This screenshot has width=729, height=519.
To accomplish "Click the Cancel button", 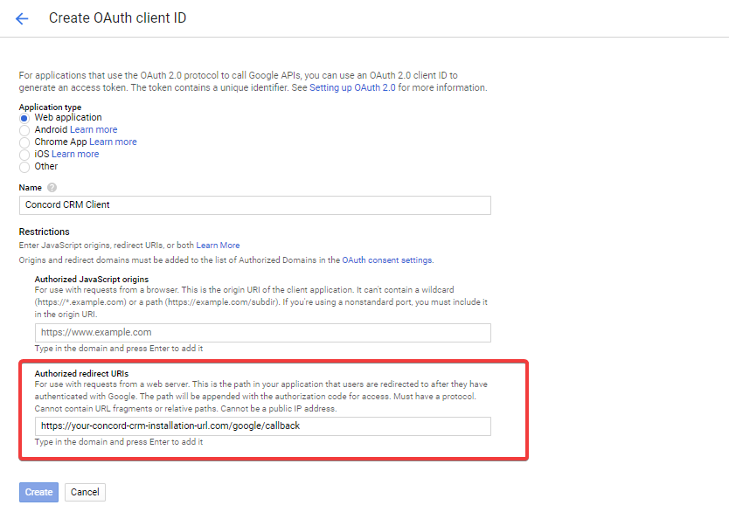I will pyautogui.click(x=84, y=492).
